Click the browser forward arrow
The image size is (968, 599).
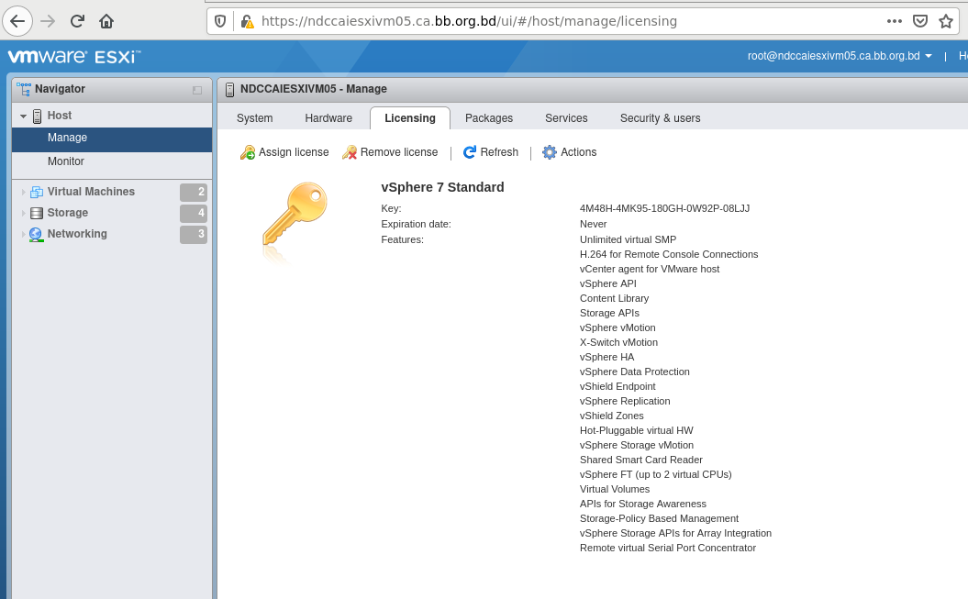coord(48,21)
